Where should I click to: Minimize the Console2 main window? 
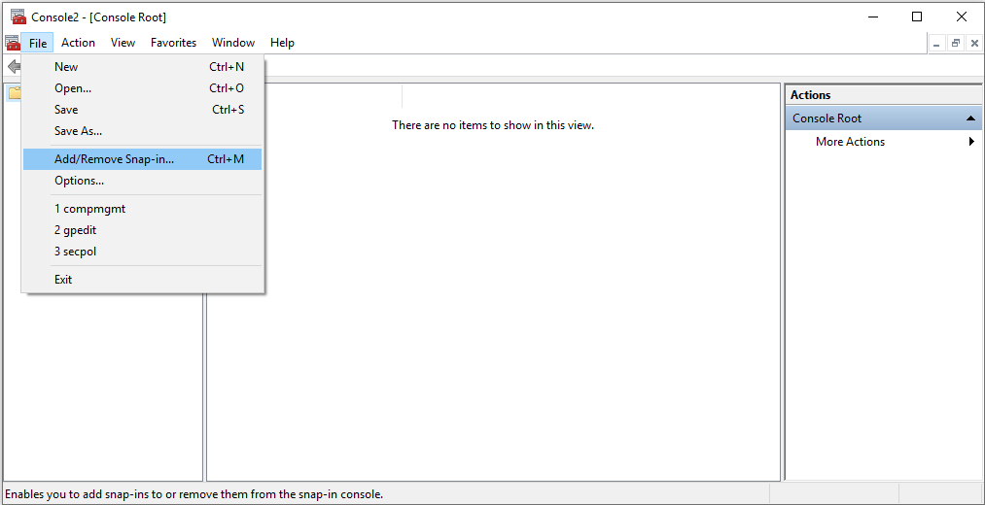[872, 17]
